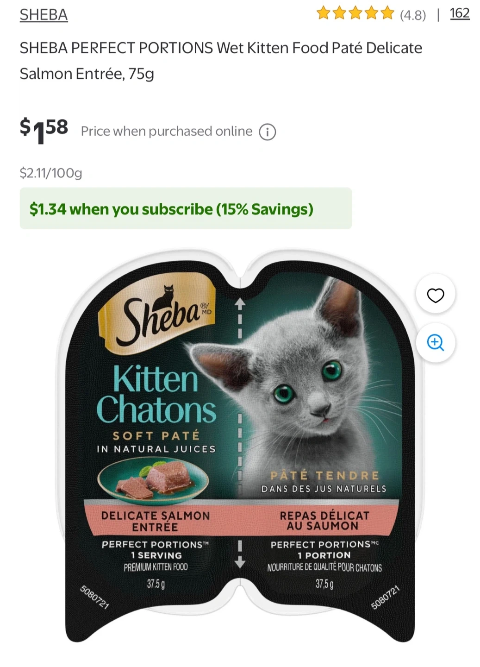This screenshot has width=480, height=667.
Task: Tap the Delicate Salmon Entrée label
Action: (156, 521)
